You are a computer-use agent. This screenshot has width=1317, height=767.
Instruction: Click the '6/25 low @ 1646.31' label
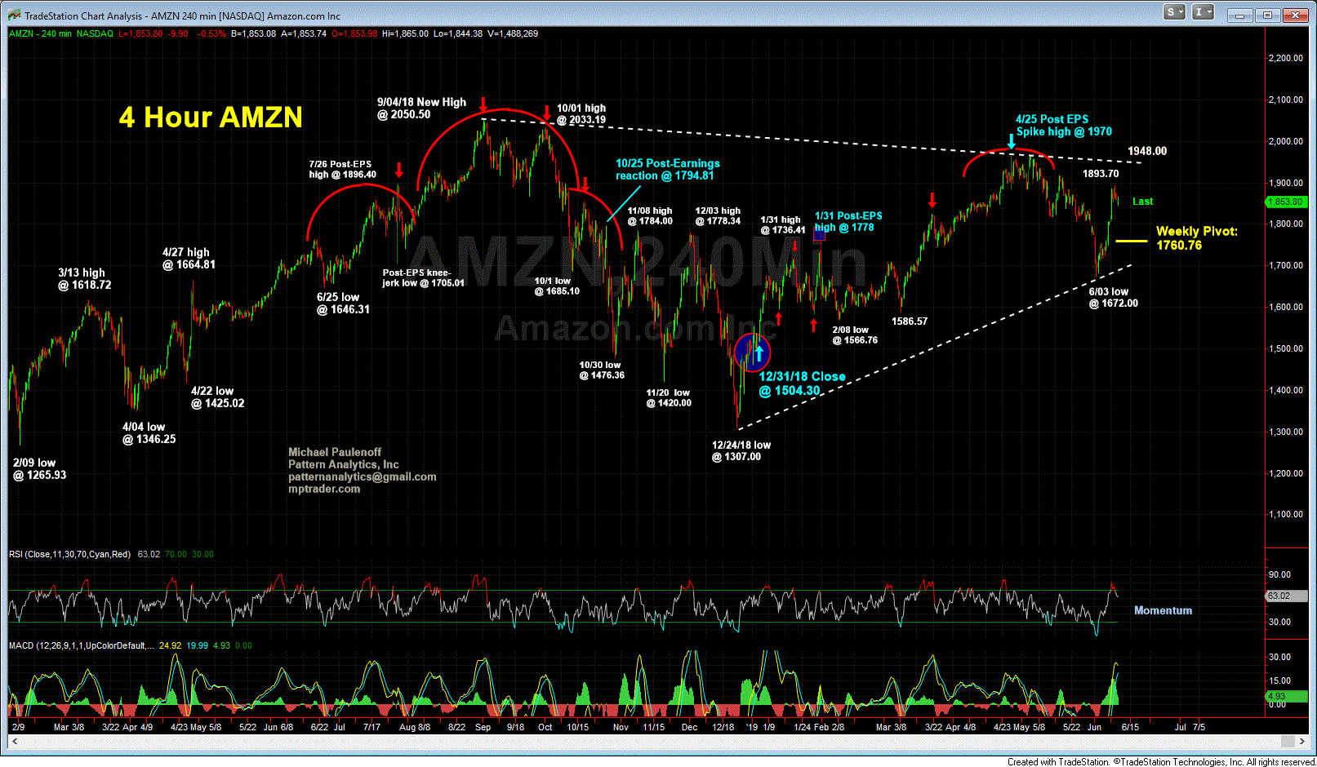(343, 304)
